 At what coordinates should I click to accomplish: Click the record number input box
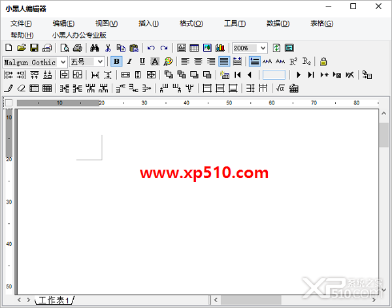coord(274,74)
